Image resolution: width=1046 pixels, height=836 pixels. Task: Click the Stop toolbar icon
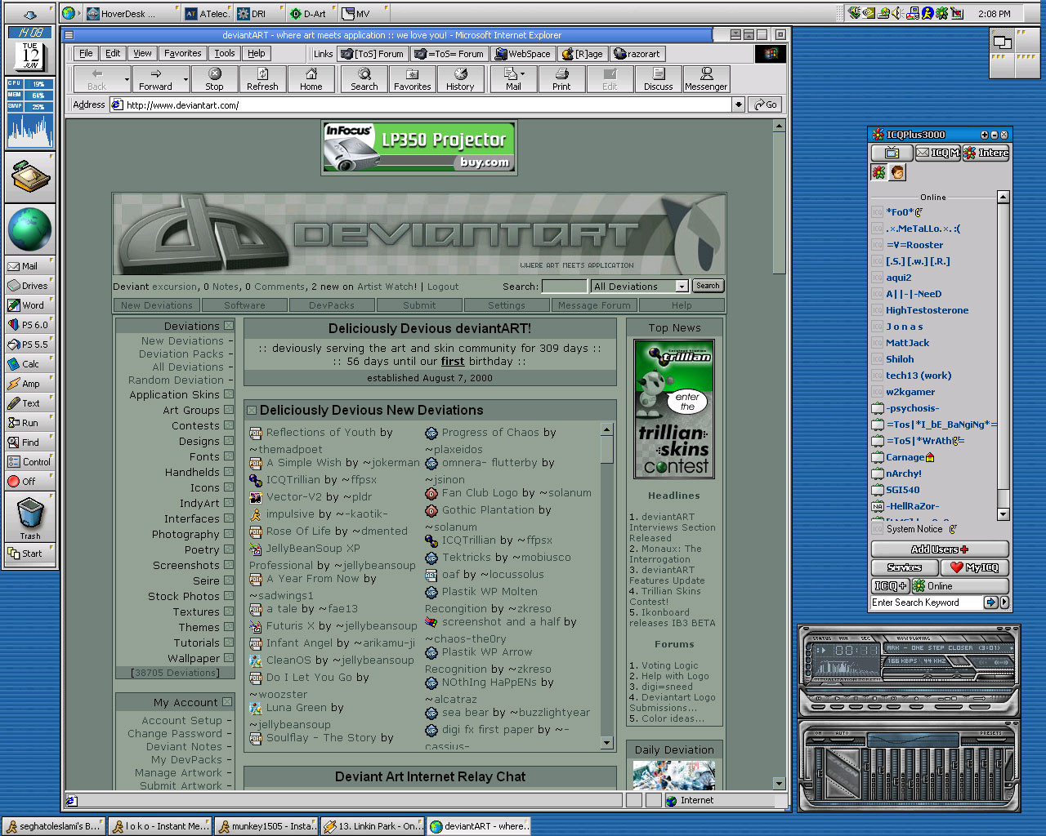coord(214,79)
